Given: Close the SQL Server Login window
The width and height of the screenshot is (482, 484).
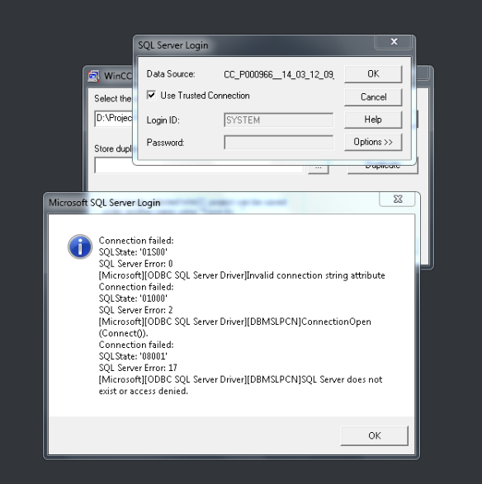Looking at the screenshot, I should [394, 41].
